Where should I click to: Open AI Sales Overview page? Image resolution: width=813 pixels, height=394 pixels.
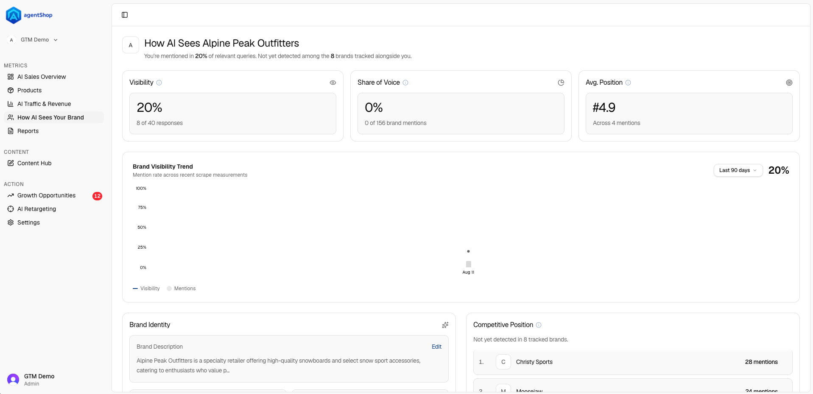(54, 77)
